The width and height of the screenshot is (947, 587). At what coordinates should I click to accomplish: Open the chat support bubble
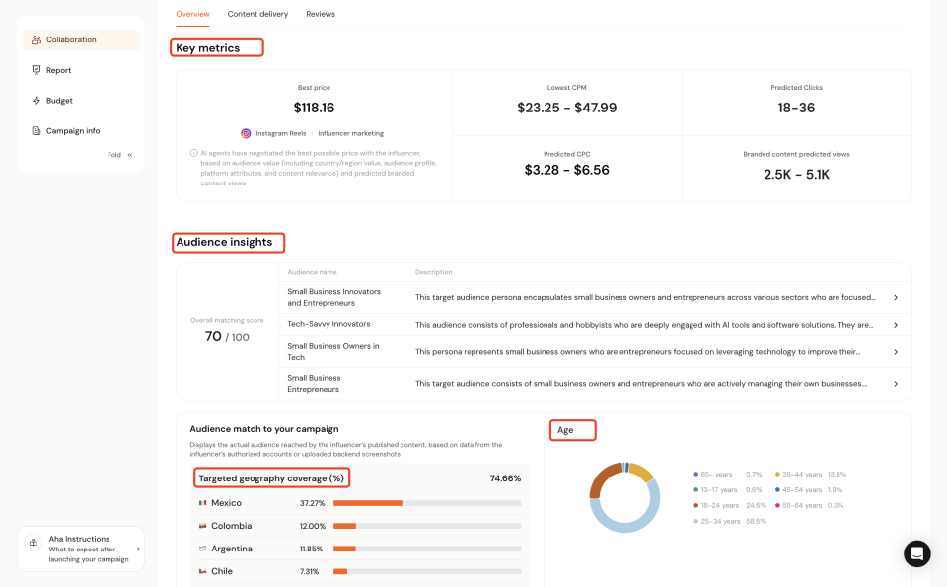click(x=916, y=553)
